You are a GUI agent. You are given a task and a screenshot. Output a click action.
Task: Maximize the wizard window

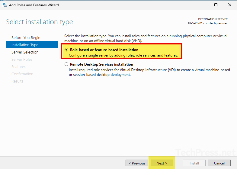pos(216,5)
